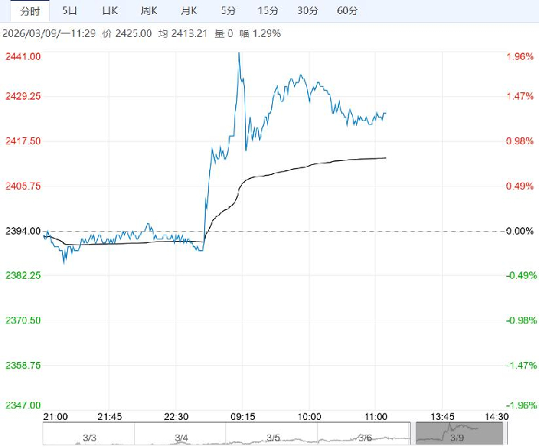Switch to 15分 interval tab
The width and height of the screenshot is (539, 447).
tap(267, 11)
